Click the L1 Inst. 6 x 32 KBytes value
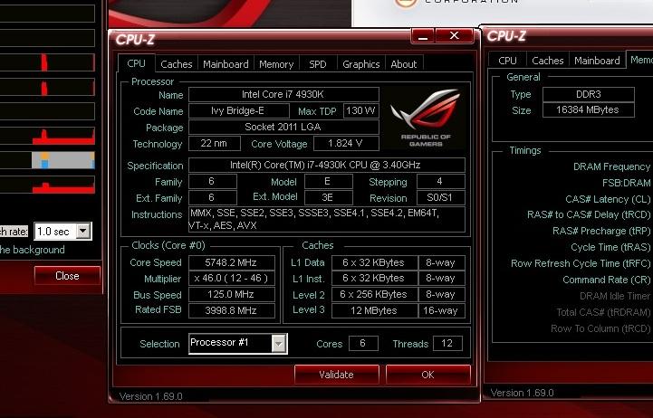Image resolution: width=653 pixels, height=418 pixels. [x=374, y=279]
